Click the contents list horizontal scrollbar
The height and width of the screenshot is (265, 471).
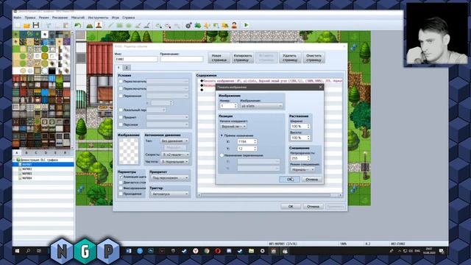pos(269,195)
